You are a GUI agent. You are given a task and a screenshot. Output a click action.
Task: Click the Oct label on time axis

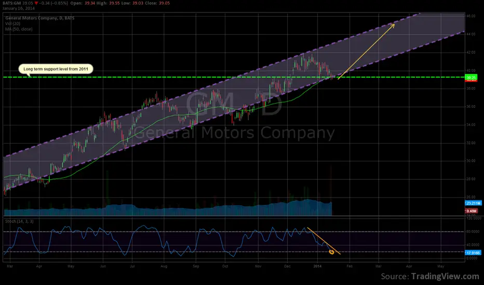[225, 266]
